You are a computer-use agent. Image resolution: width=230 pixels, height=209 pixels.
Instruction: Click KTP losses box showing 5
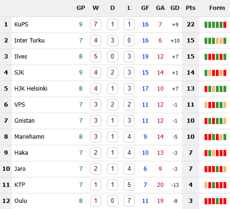pos(129,185)
